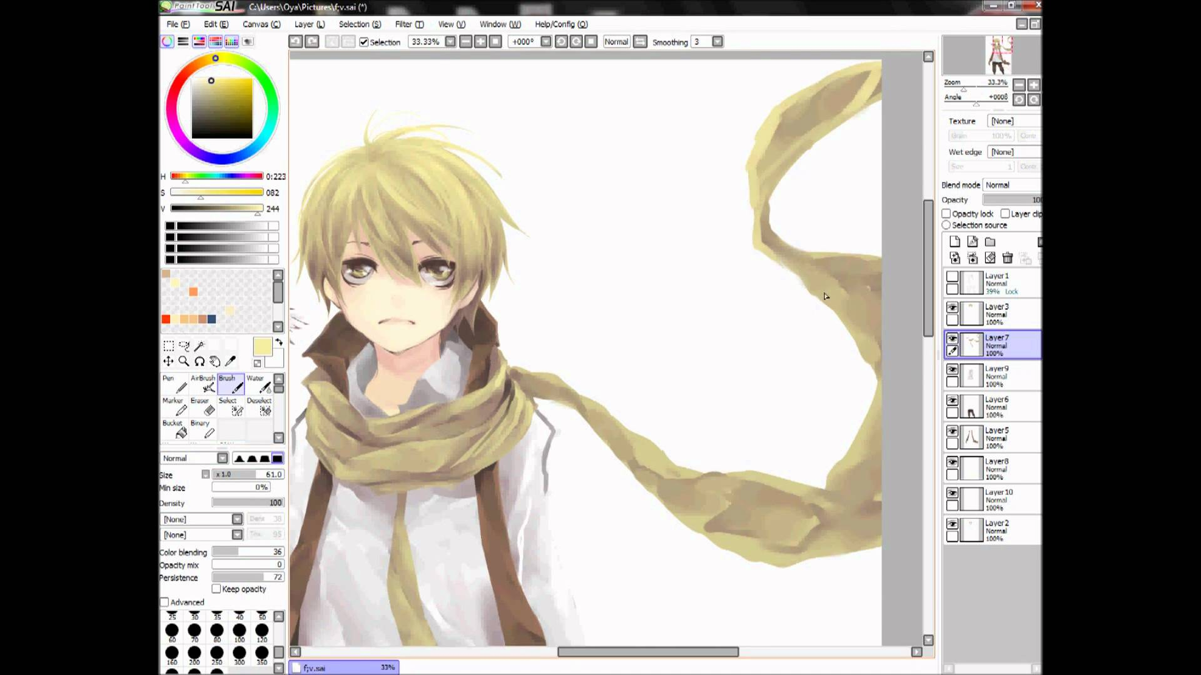Enable the Keep opacity checkbox
Image resolution: width=1201 pixels, height=675 pixels.
(x=216, y=589)
